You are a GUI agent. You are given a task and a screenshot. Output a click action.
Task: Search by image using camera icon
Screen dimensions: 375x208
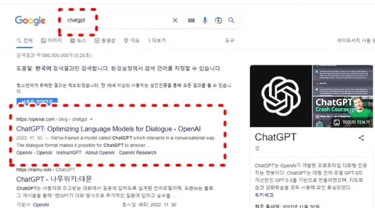(x=218, y=20)
